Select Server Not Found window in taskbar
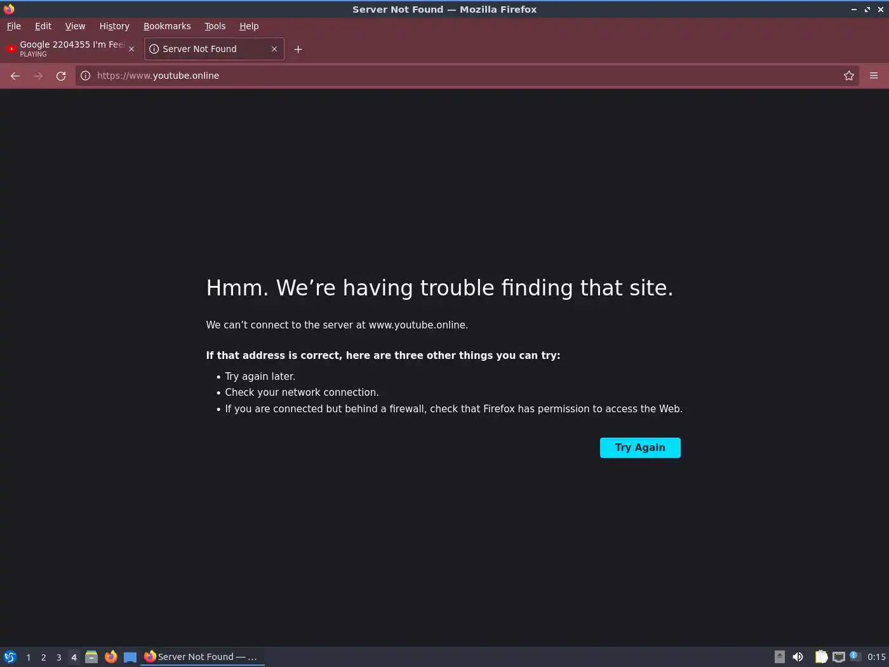Image resolution: width=889 pixels, height=667 pixels. [202, 657]
